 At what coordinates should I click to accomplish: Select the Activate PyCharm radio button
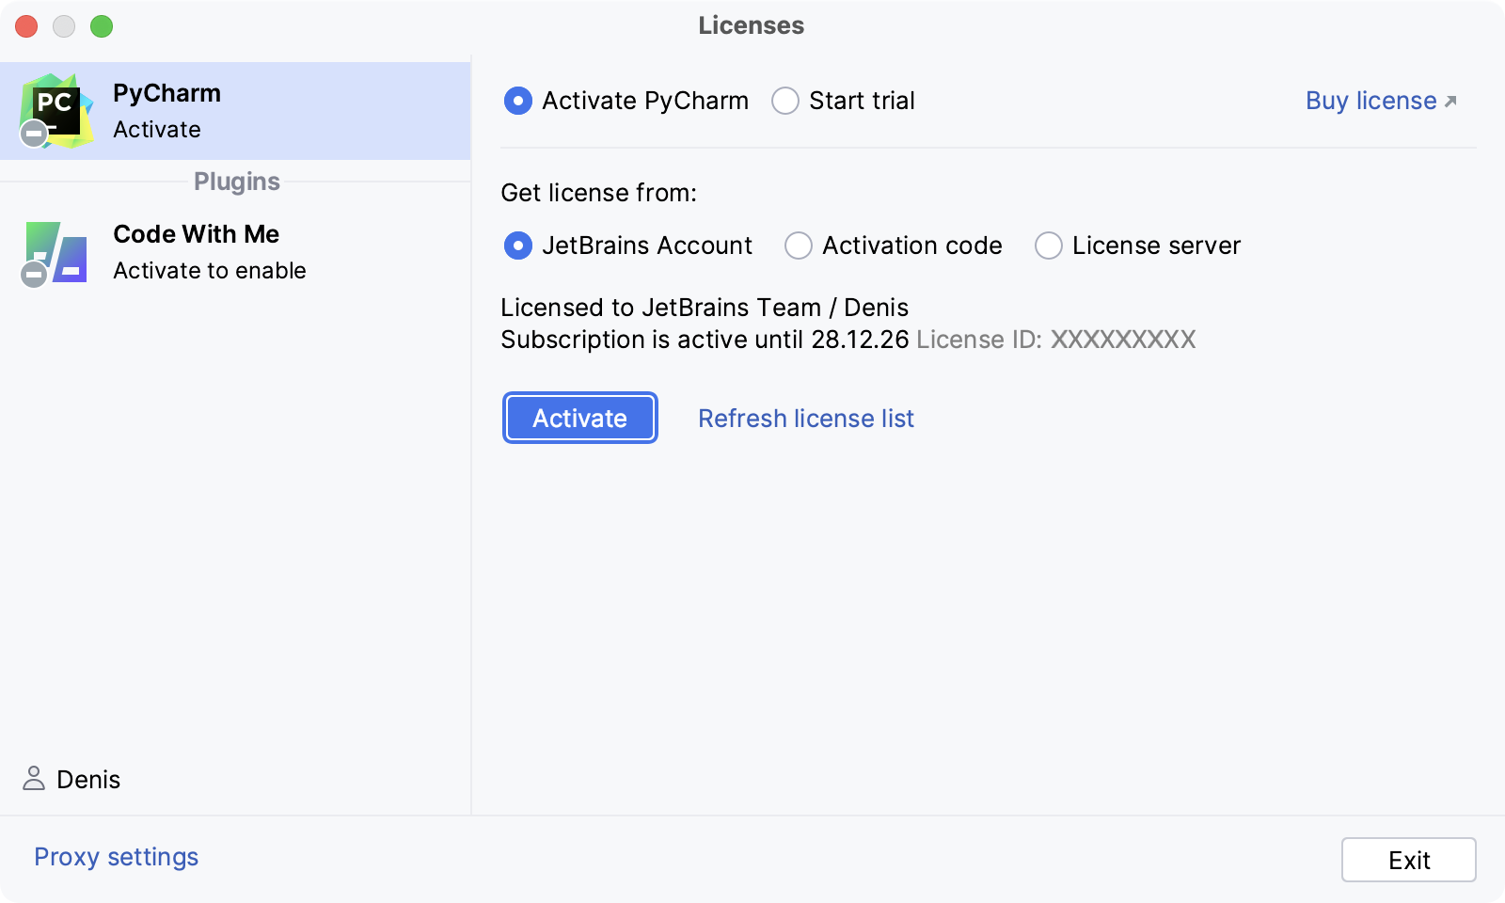[517, 101]
